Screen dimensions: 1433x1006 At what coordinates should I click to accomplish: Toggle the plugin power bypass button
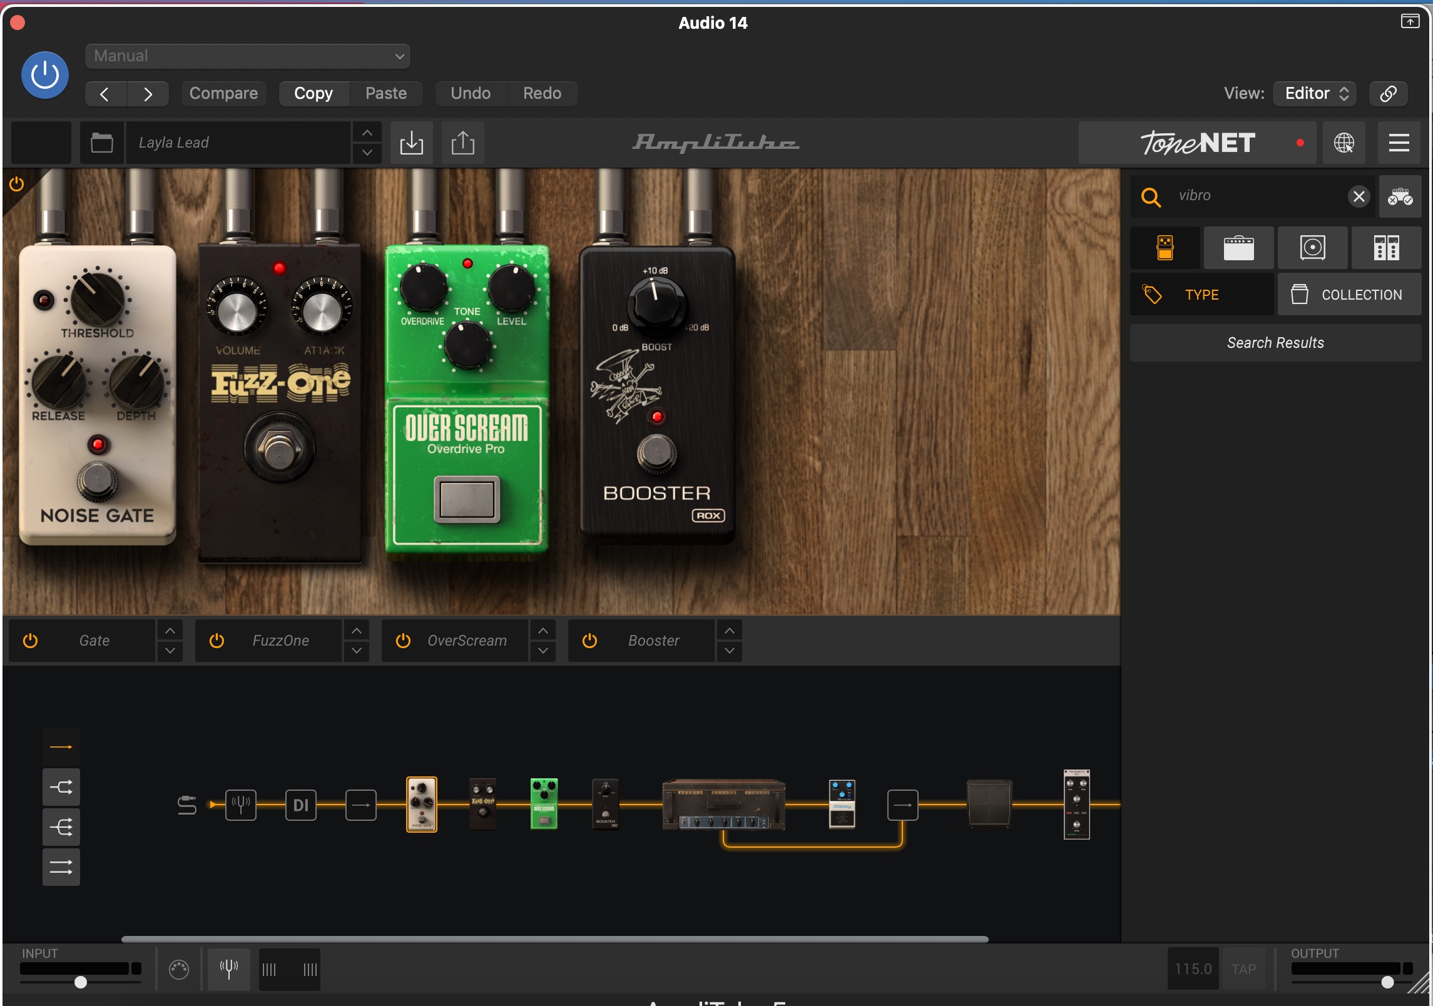point(45,76)
